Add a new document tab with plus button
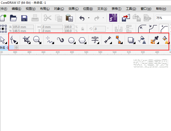This screenshot has width=171, height=131. pos(16,47)
